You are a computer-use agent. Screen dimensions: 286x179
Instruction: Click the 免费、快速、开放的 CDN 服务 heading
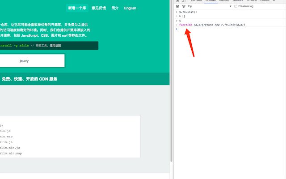coord(29,79)
